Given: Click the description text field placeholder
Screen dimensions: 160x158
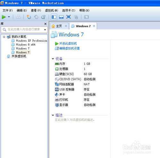Looking at the screenshot, I should (75, 120).
